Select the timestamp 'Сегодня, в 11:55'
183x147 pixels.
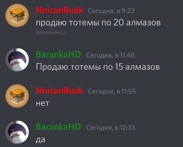(x=112, y=91)
